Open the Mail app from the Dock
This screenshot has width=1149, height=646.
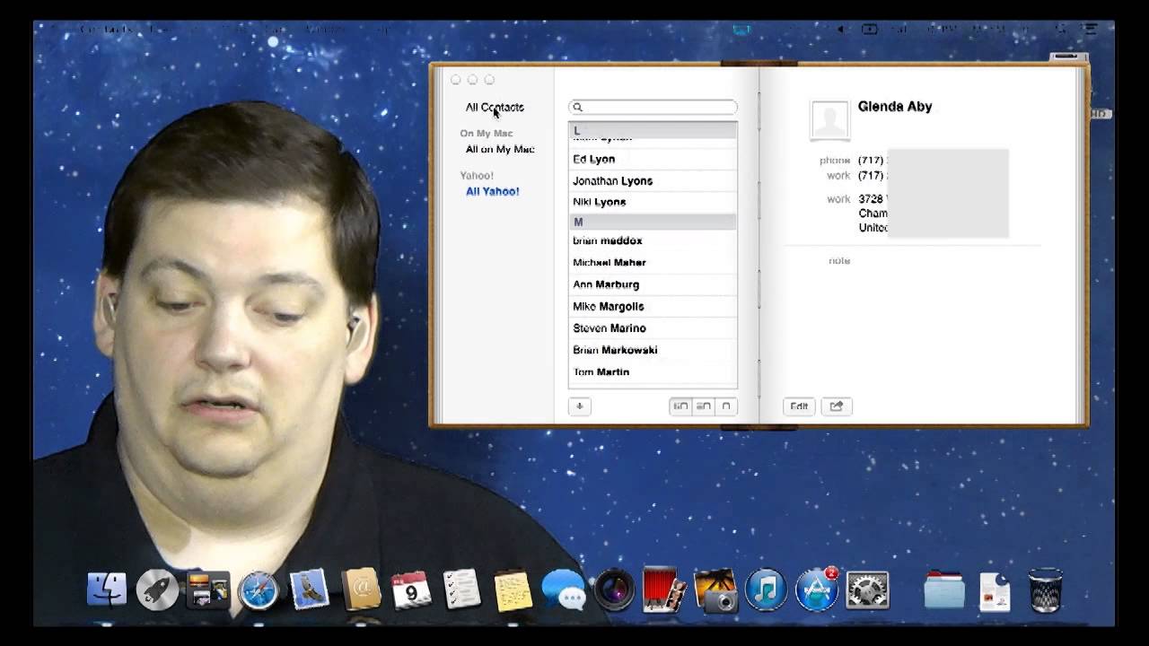[310, 591]
